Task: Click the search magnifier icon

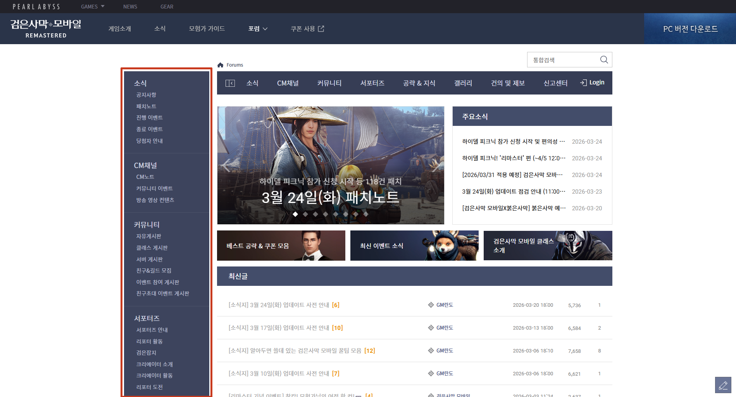Action: coord(604,60)
